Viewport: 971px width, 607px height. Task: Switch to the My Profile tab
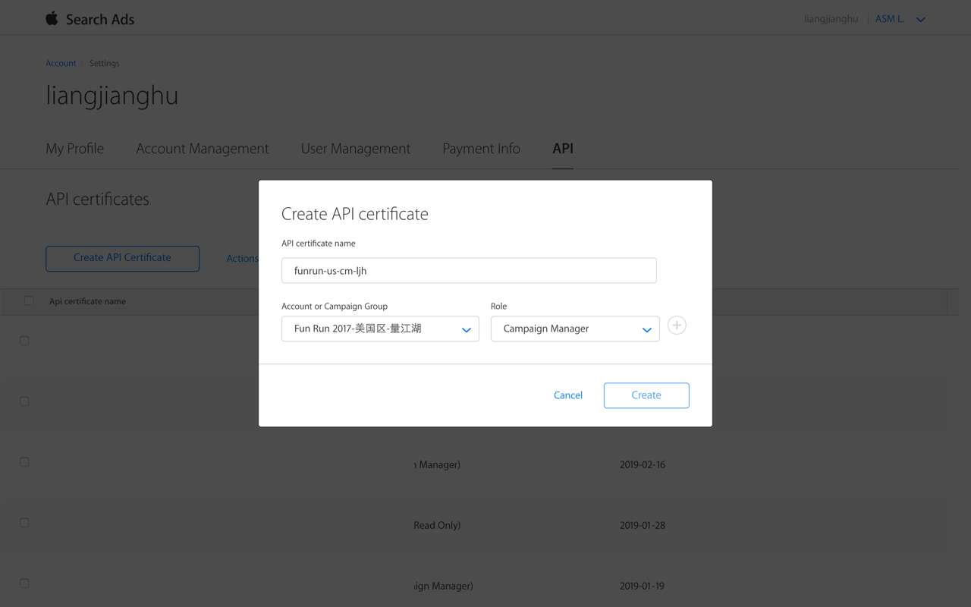(x=74, y=149)
